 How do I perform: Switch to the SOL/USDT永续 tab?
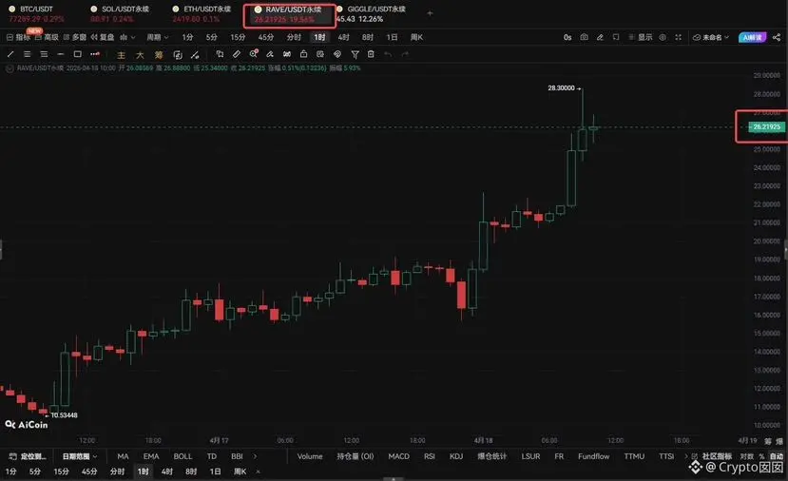120,14
